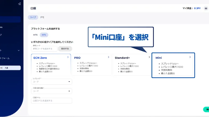Click the プラットフォームを選択する label
The width and height of the screenshot is (209, 117).
[45, 29]
